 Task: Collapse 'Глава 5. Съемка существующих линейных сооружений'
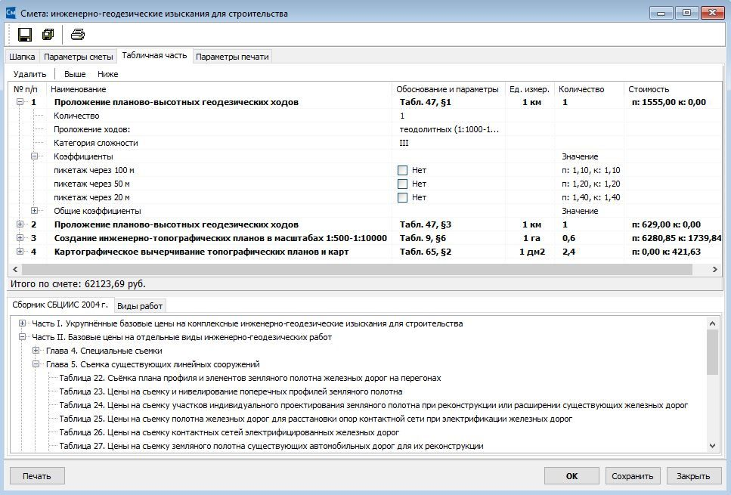point(36,364)
